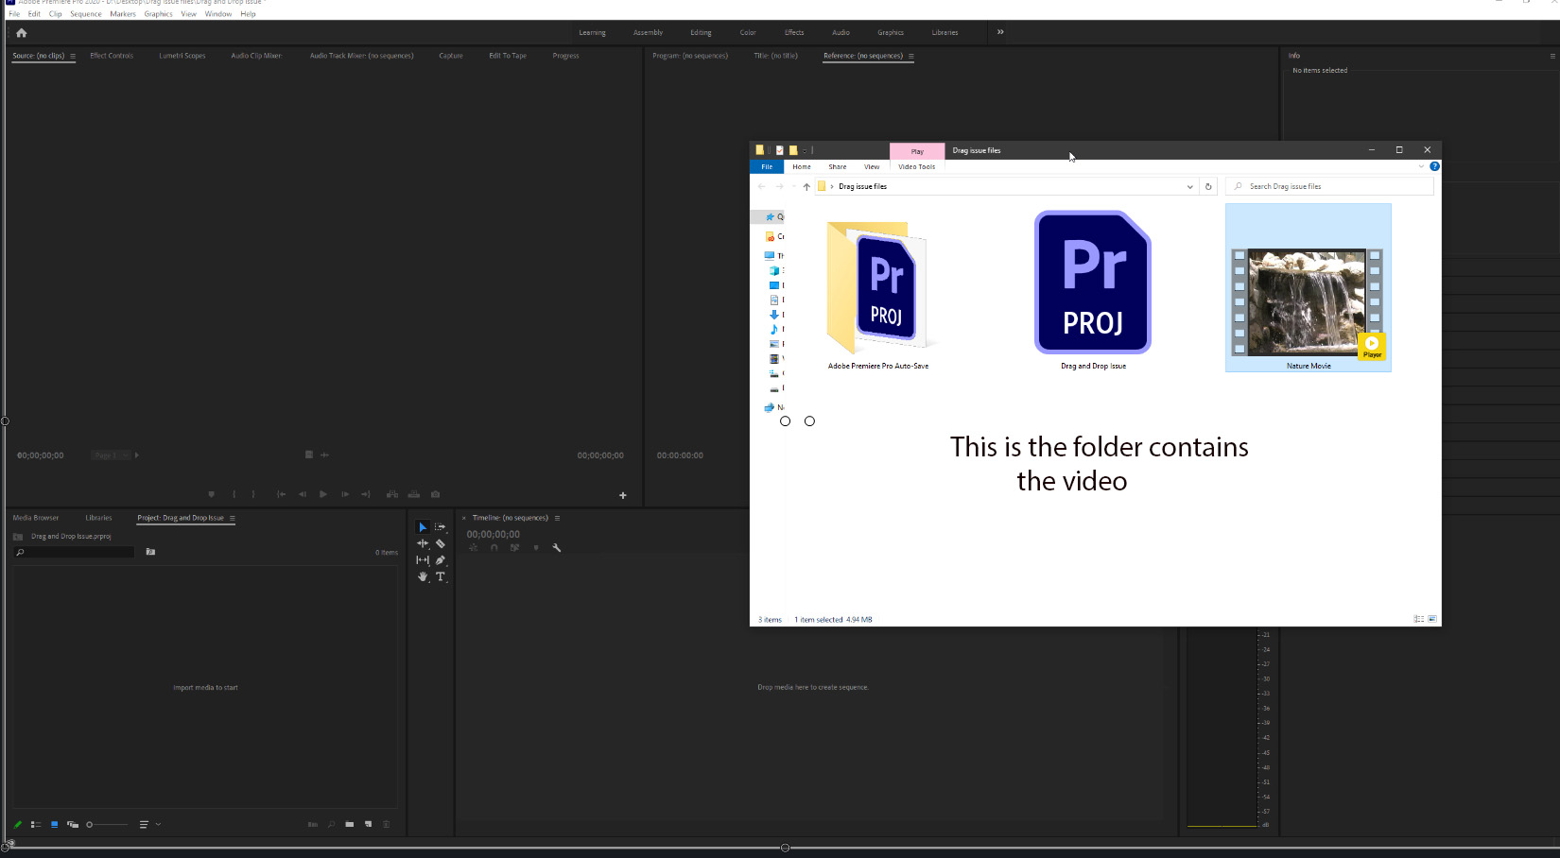Screen dimensions: 1560x858
Task: Switch Explorer to the View ribbon tab
Action: point(871,166)
